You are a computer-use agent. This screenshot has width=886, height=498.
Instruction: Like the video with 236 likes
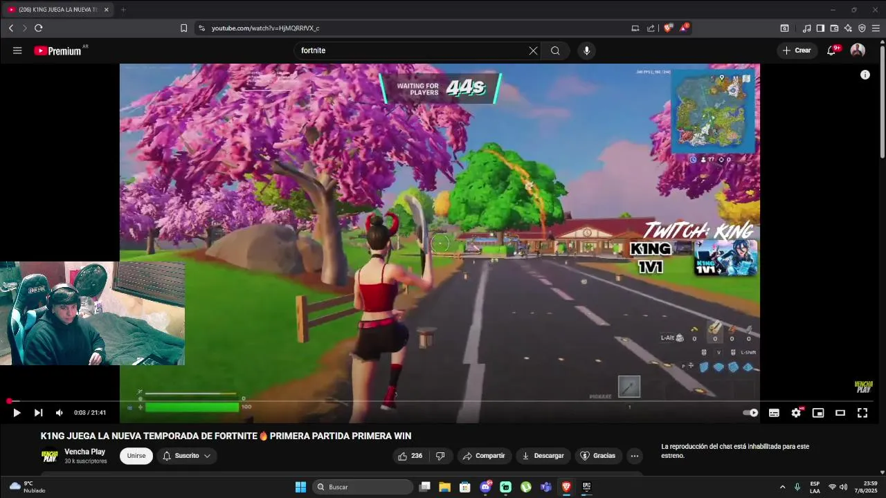point(410,456)
